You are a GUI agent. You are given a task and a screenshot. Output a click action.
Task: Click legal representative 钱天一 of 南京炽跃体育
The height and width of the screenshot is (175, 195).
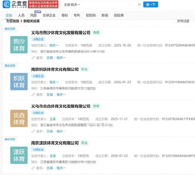[54, 82]
